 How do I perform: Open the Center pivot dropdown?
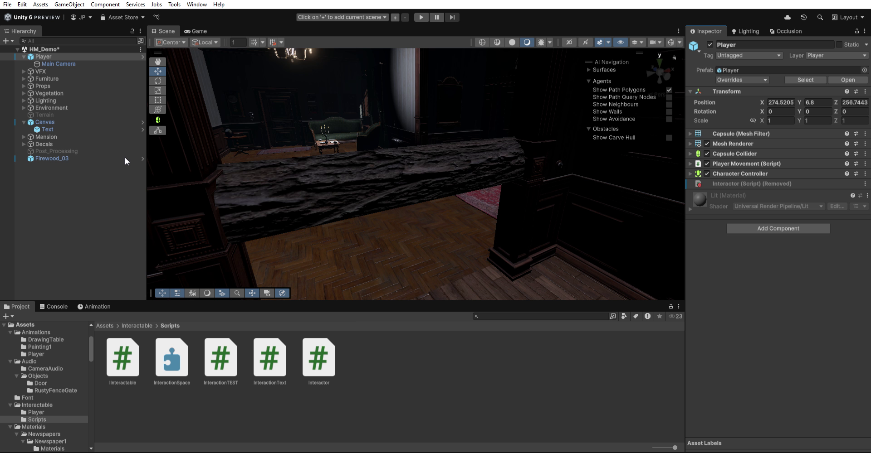coord(171,42)
